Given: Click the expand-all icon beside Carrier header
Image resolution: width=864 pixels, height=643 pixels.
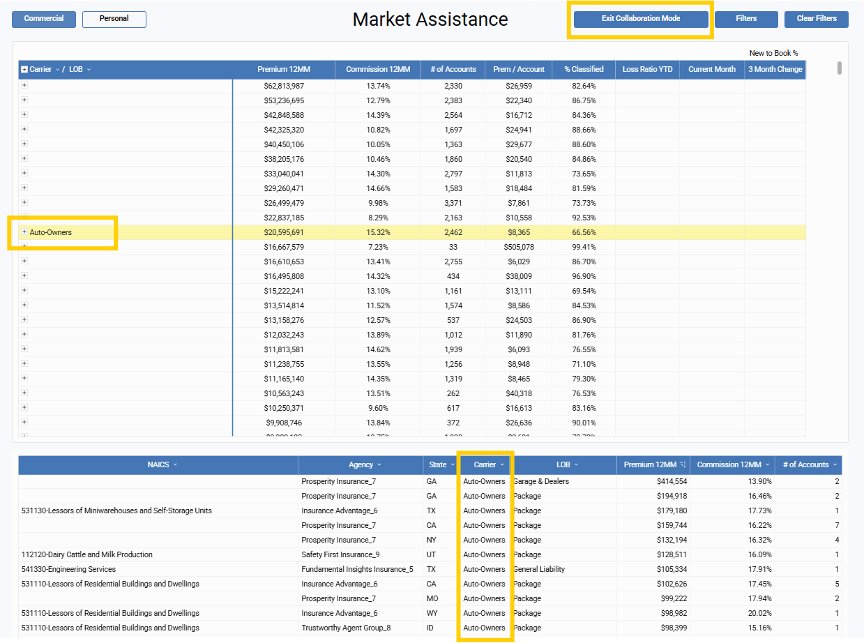Looking at the screenshot, I should click(24, 70).
